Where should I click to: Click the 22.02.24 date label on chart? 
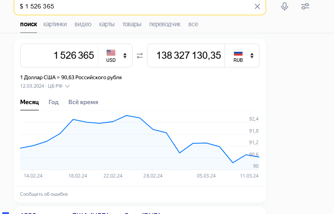(x=113, y=176)
